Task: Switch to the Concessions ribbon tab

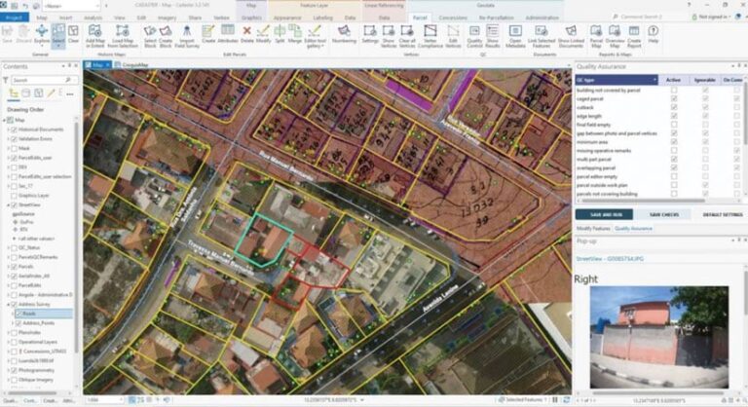Action: pyautogui.click(x=453, y=18)
